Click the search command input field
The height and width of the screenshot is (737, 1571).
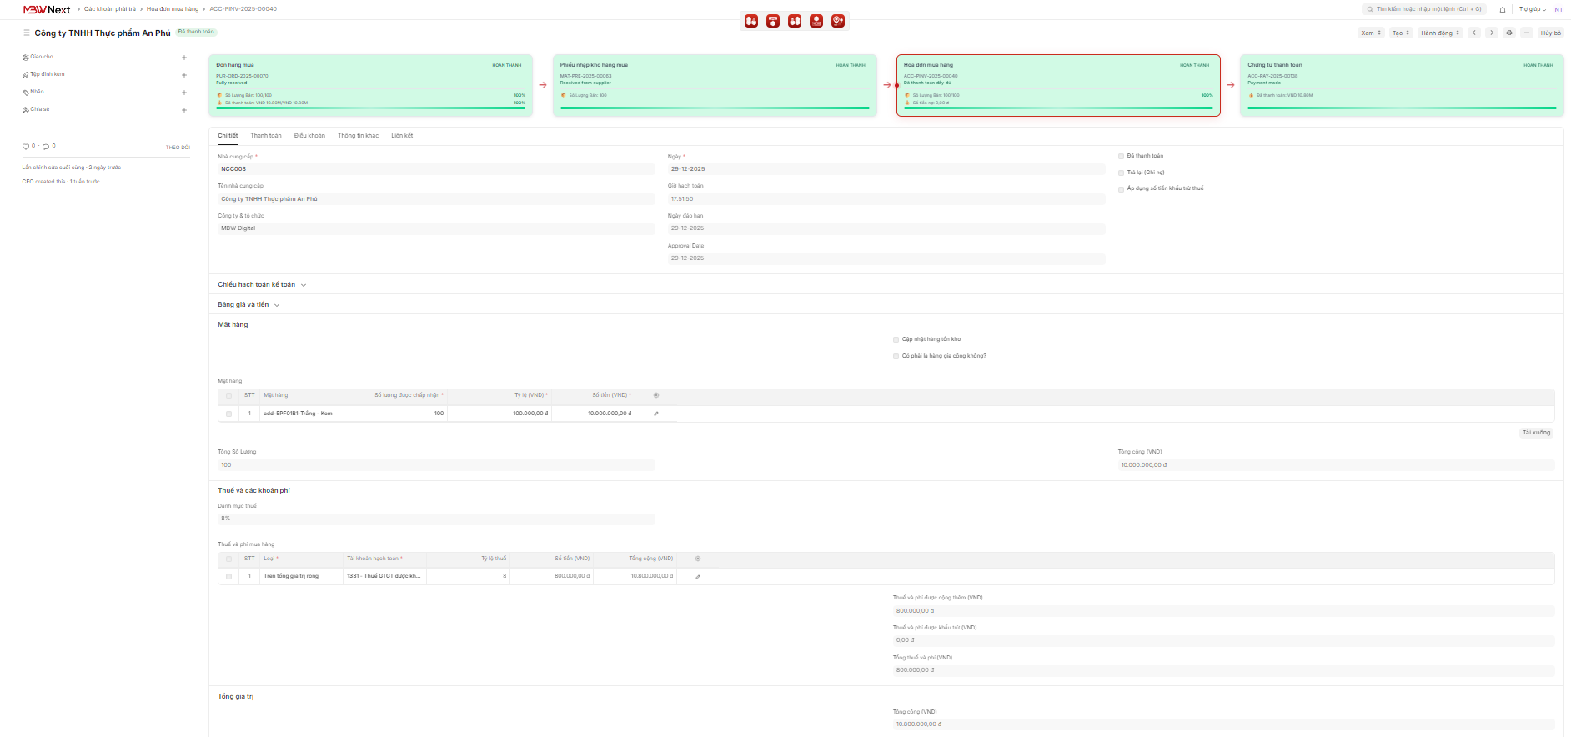pyautogui.click(x=1428, y=9)
